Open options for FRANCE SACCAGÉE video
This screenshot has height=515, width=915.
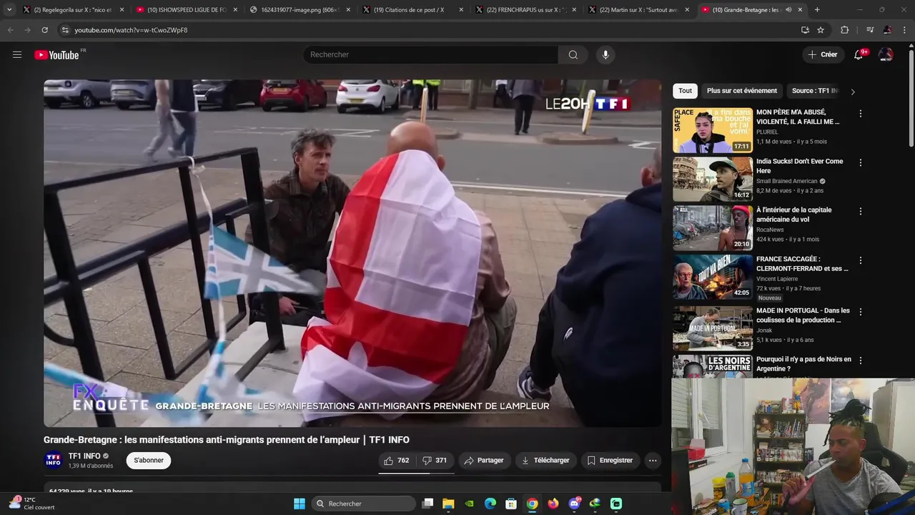click(x=860, y=260)
